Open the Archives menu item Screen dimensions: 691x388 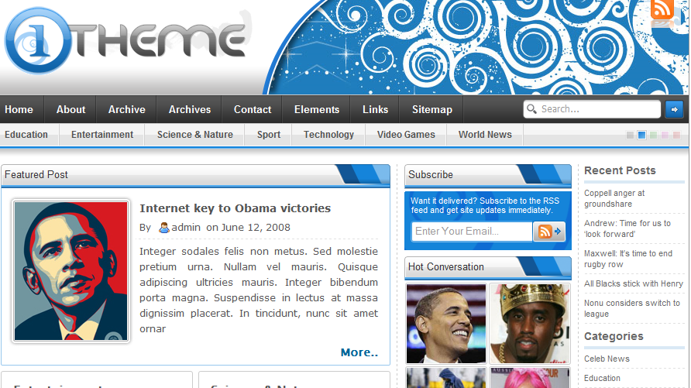coord(190,110)
